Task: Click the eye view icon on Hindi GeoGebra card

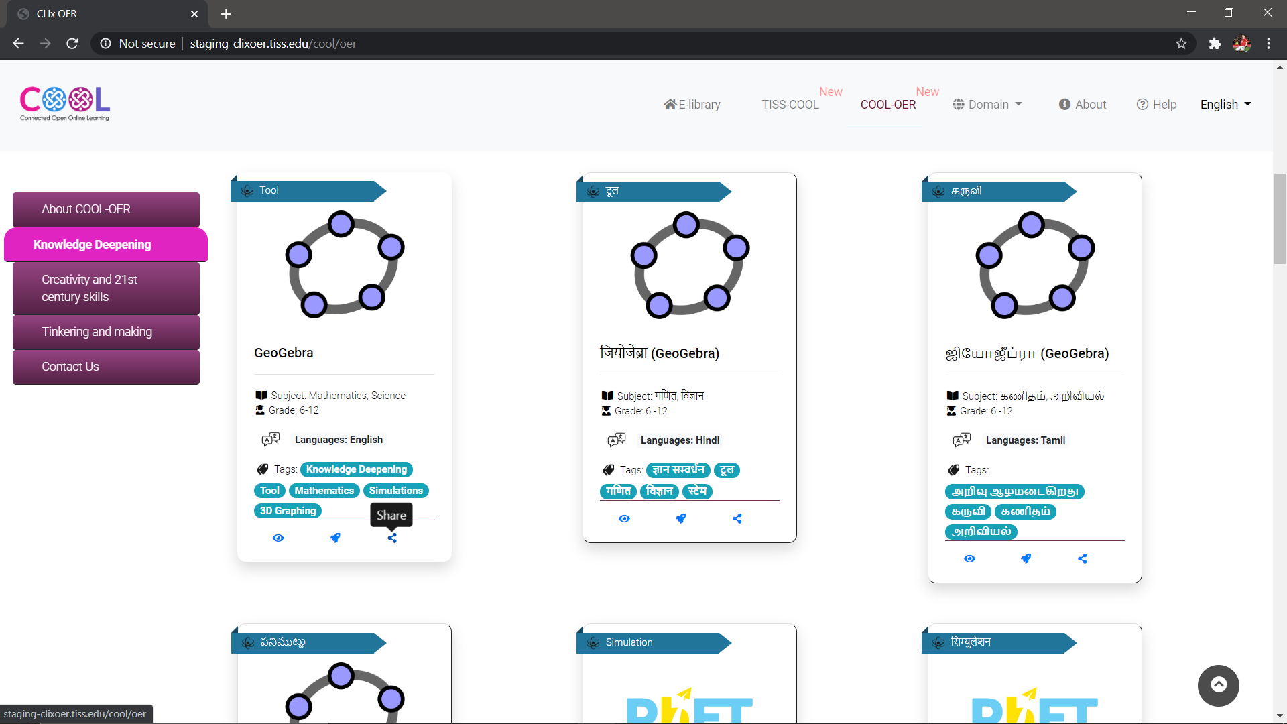Action: tap(624, 518)
